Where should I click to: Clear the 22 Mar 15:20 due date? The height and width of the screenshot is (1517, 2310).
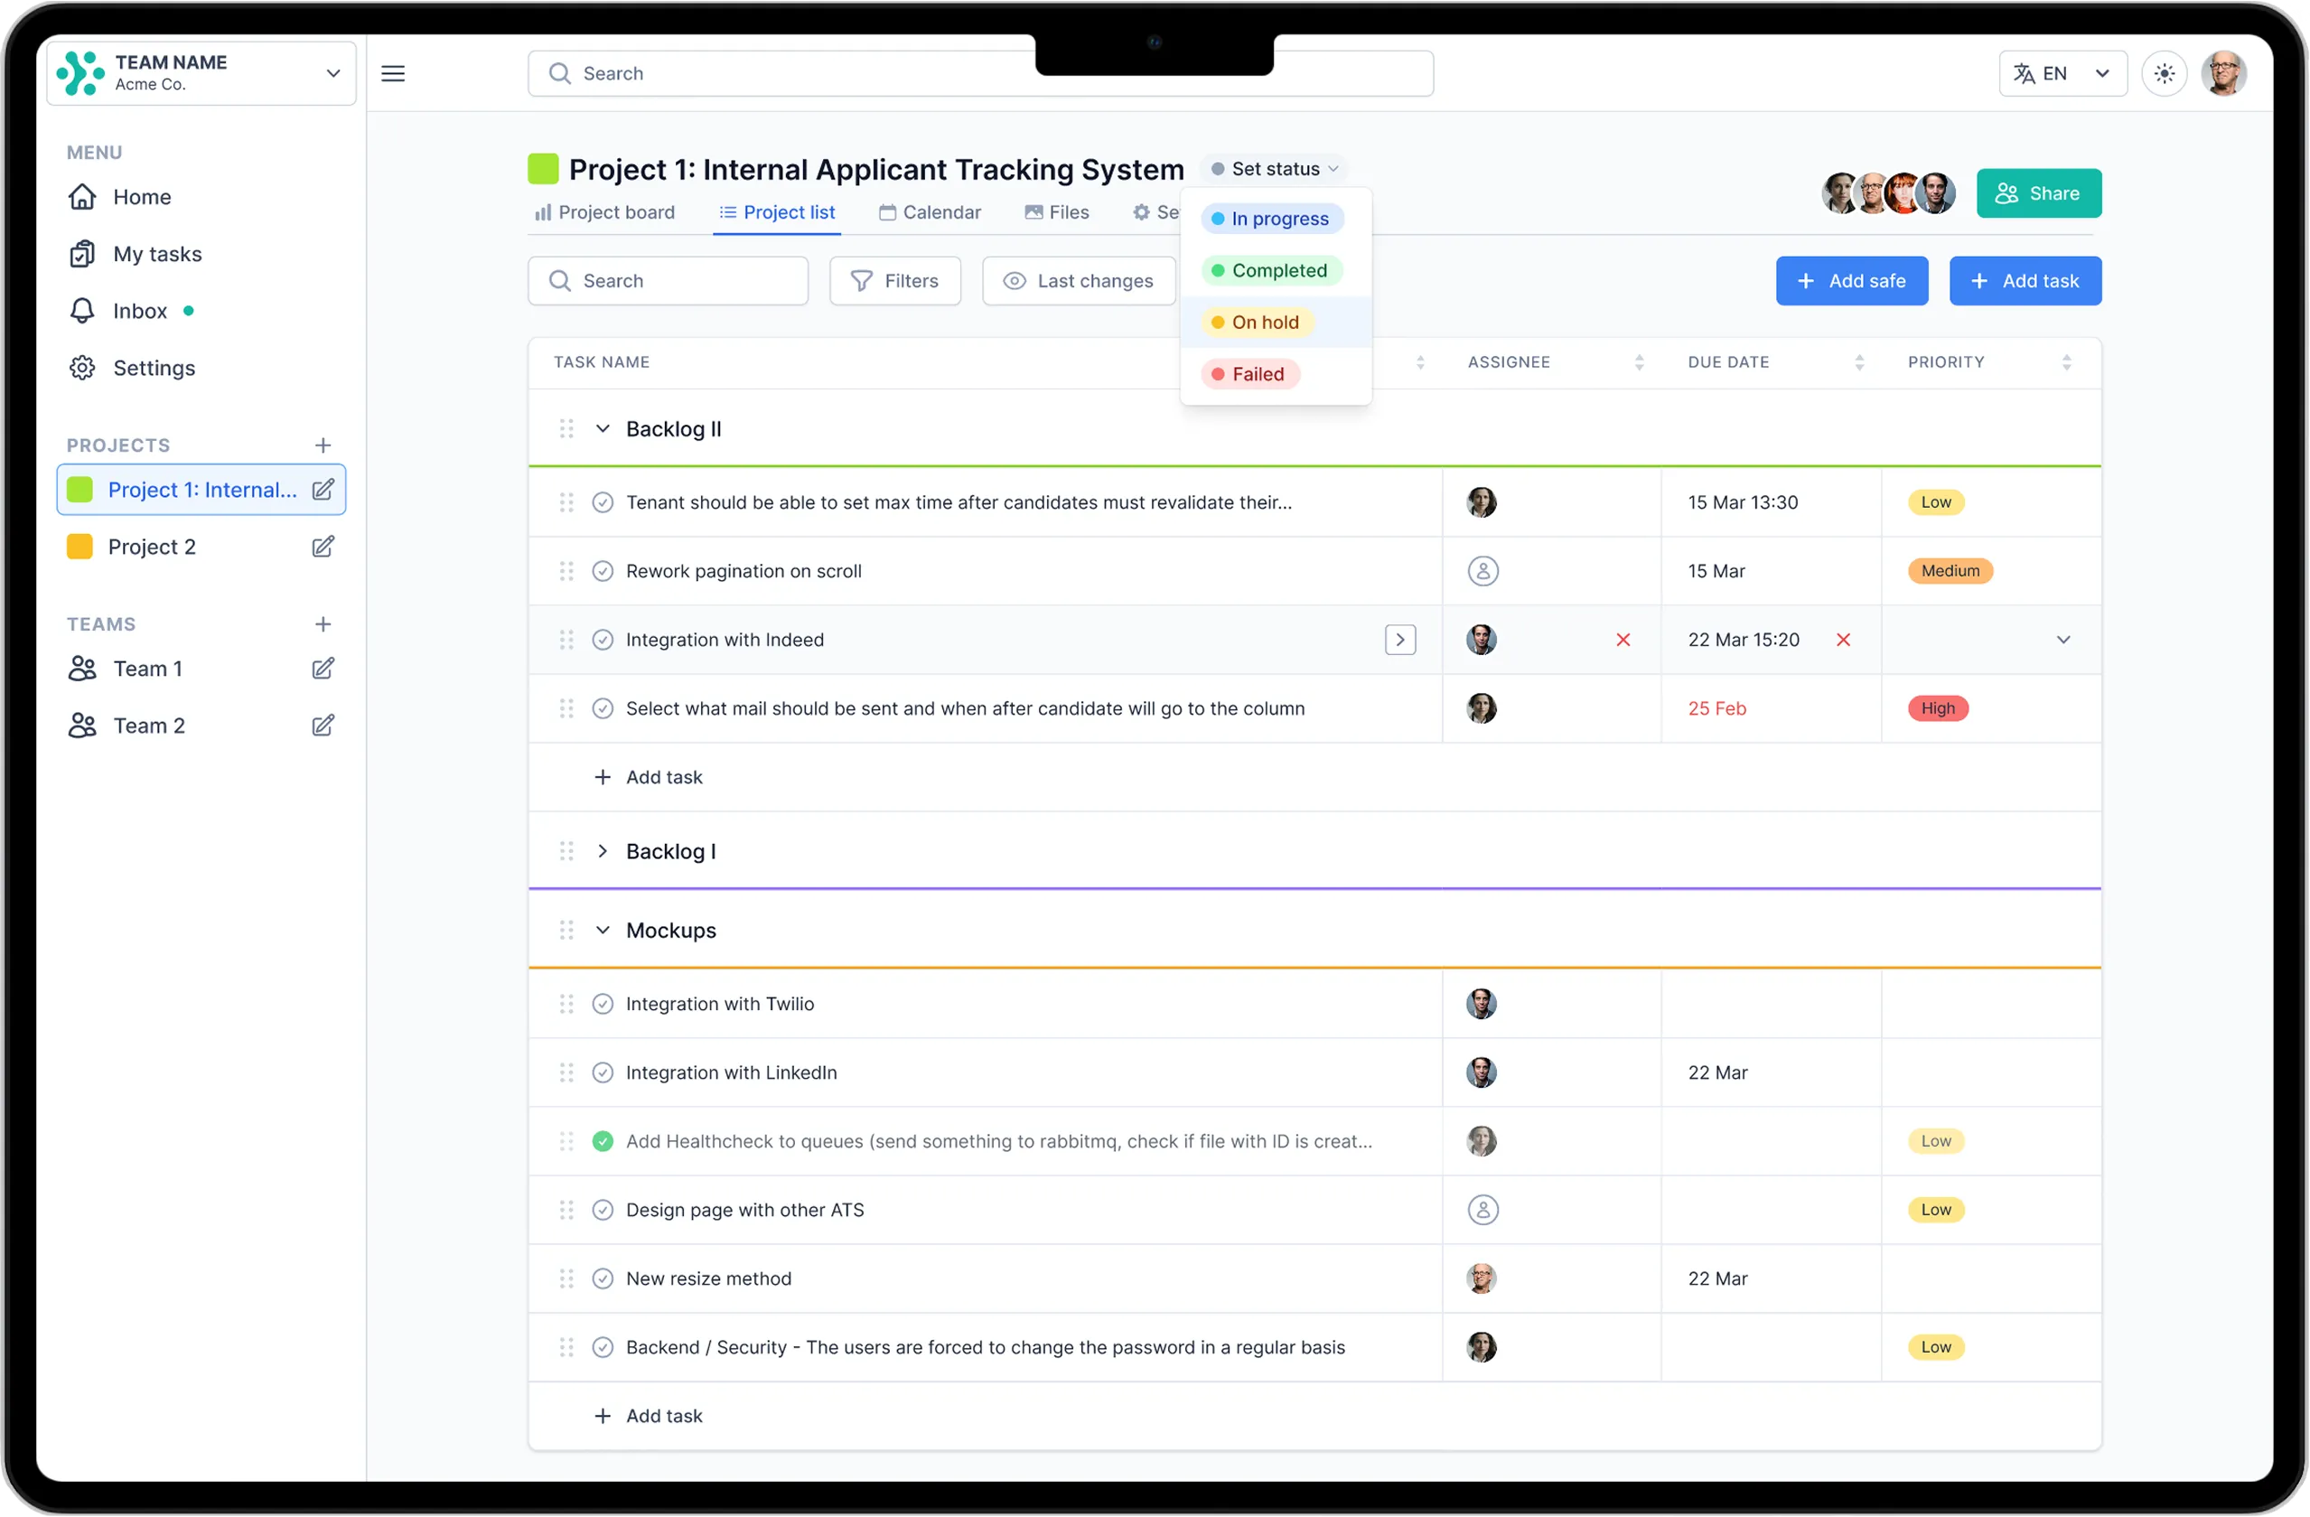point(1844,641)
